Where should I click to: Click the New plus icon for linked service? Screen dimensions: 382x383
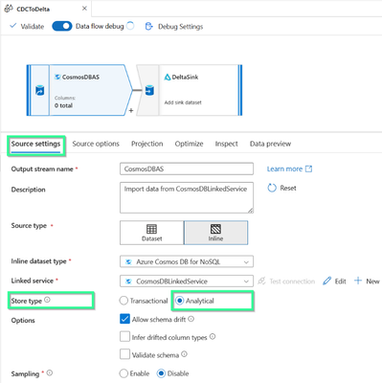point(358,281)
